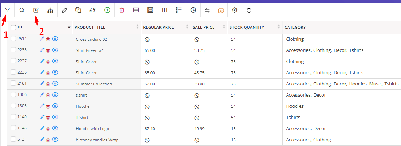Select checkbox of product 2236
This screenshot has width=401, height=146.
point(13,72)
